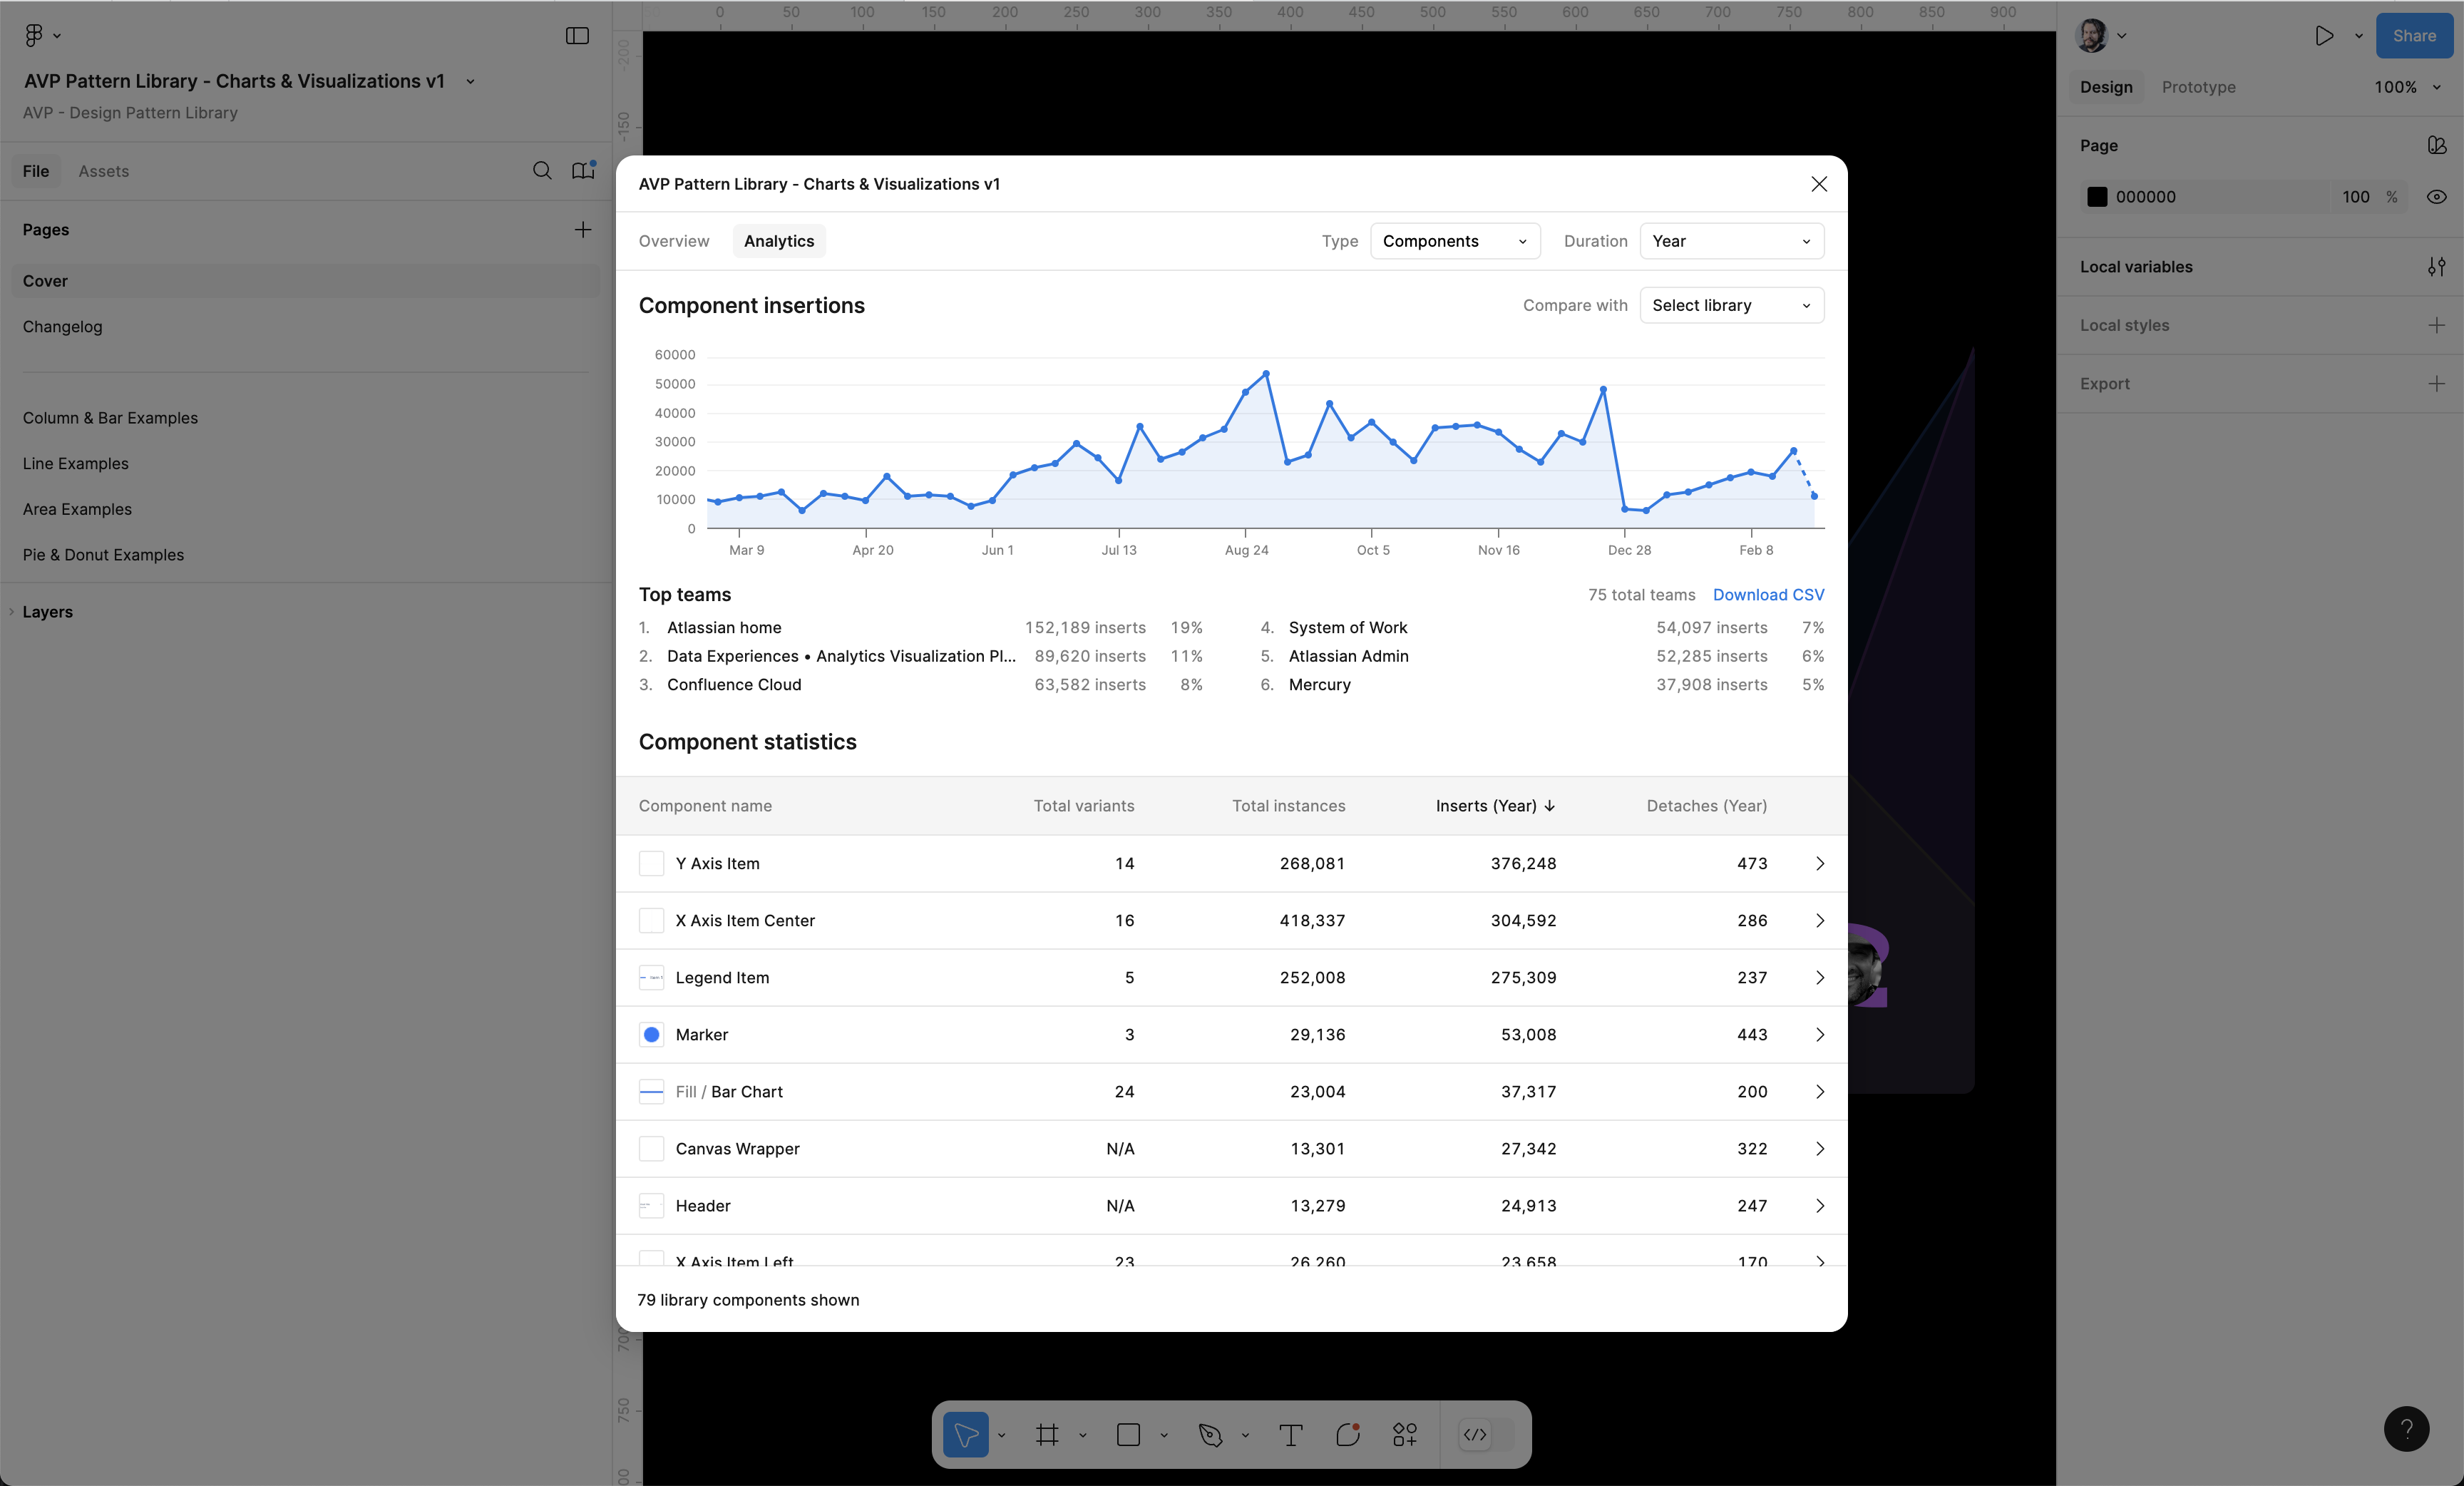Switch to the Assets tab
2464x1486 pixels.
point(104,171)
